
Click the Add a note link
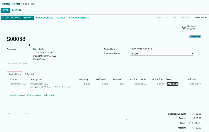click(x=50, y=95)
